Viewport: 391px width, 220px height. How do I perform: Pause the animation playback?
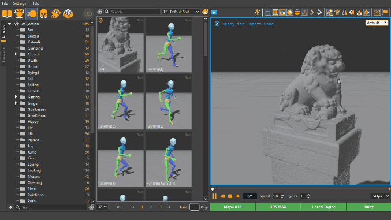214,196
